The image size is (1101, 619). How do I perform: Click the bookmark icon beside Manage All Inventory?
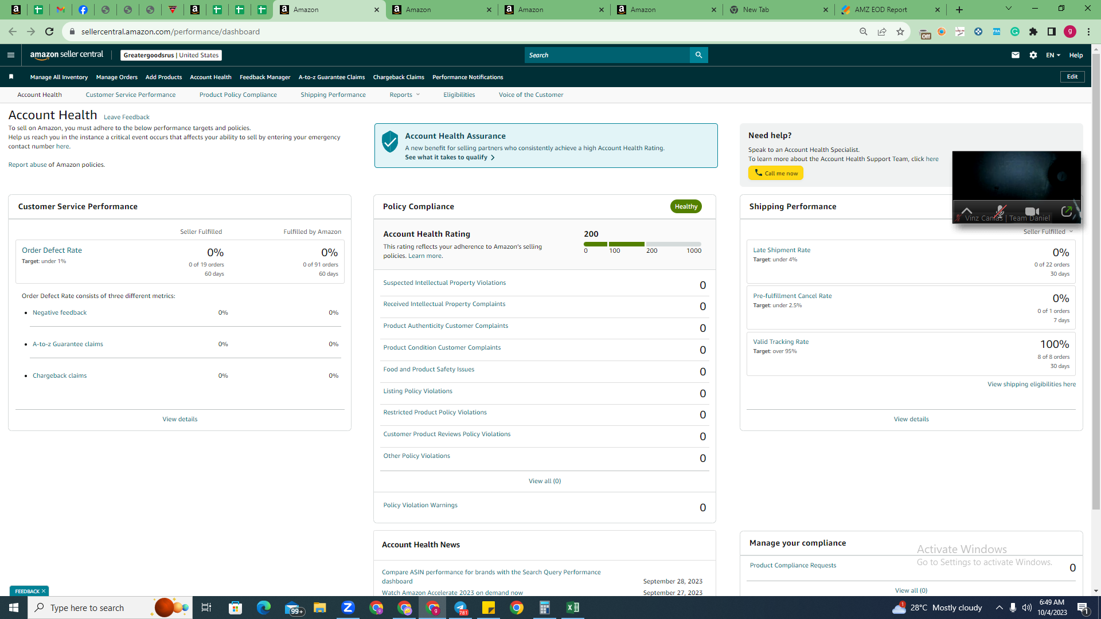pyautogui.click(x=11, y=77)
